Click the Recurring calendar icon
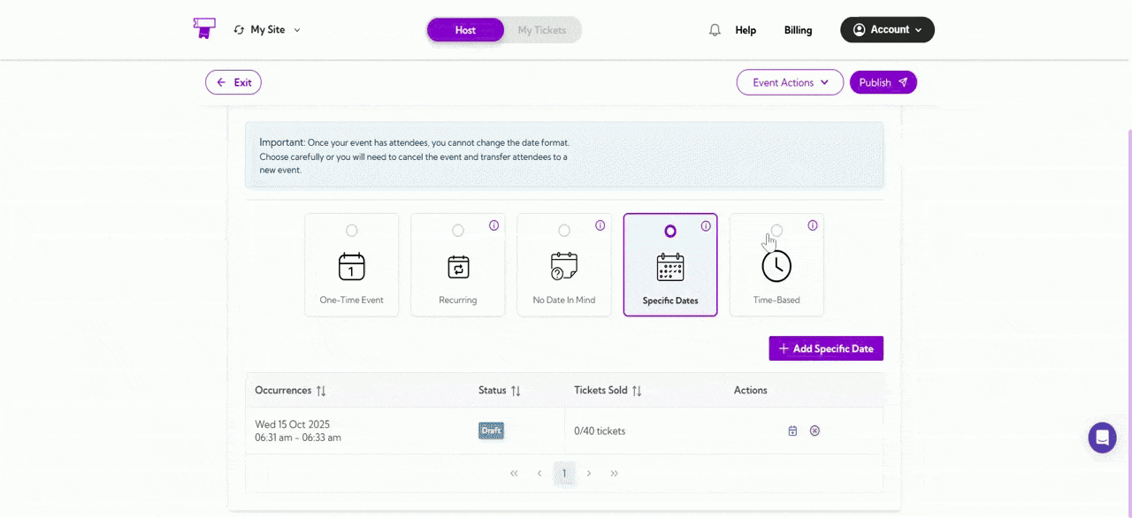 pyautogui.click(x=458, y=266)
